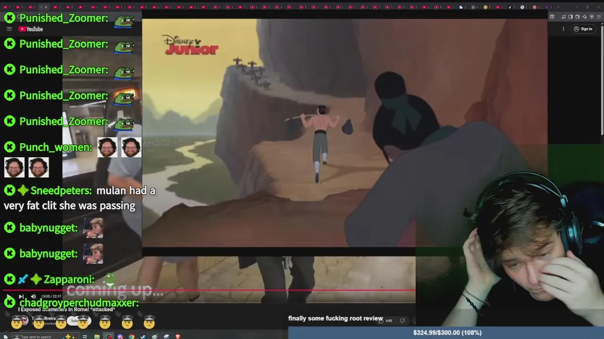Image resolution: width=604 pixels, height=339 pixels.
Task: Open File Explorer from the taskbar
Action: pyautogui.click(x=97, y=337)
